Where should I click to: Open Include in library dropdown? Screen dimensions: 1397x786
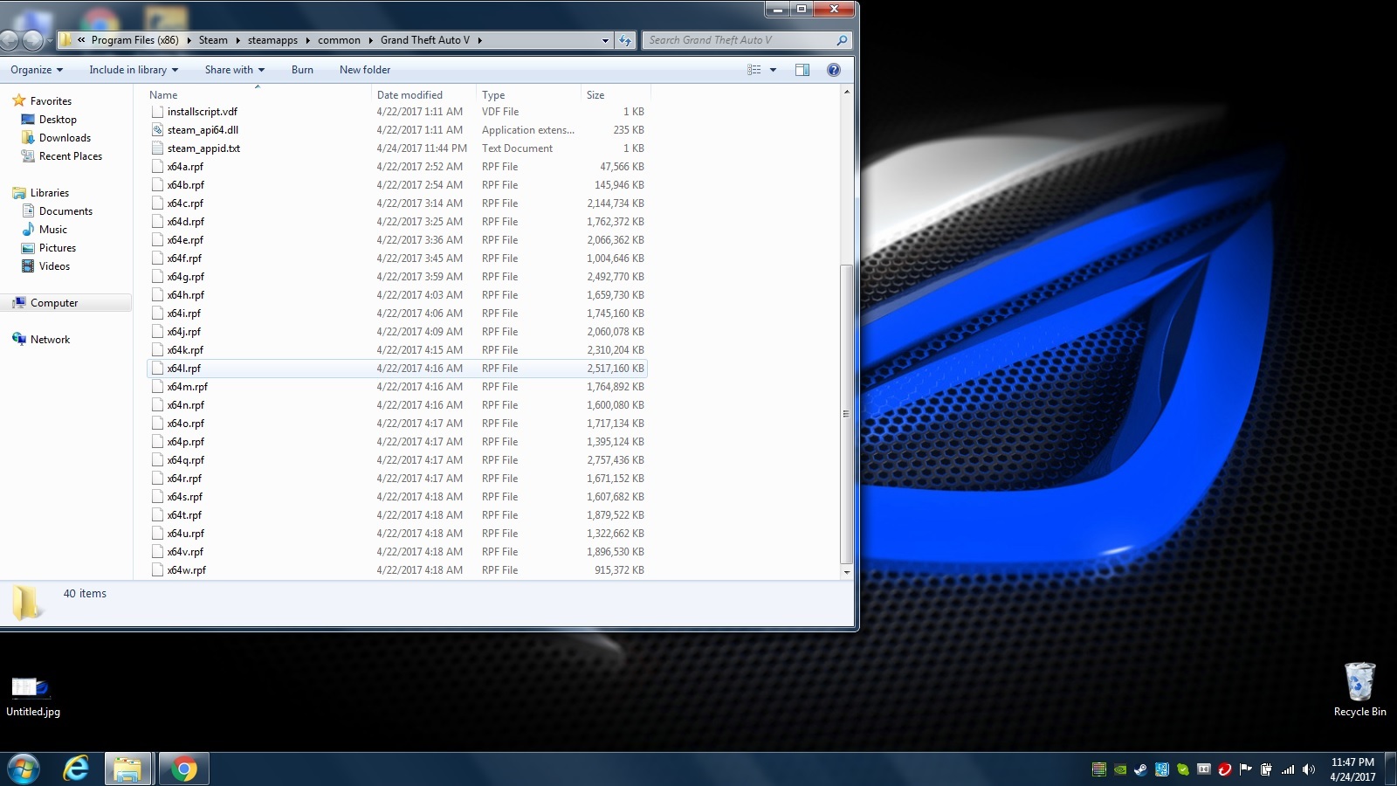(x=134, y=70)
